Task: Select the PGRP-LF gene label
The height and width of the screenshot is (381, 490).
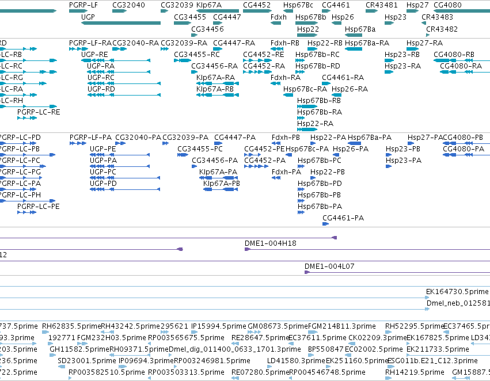Action: (x=83, y=5)
